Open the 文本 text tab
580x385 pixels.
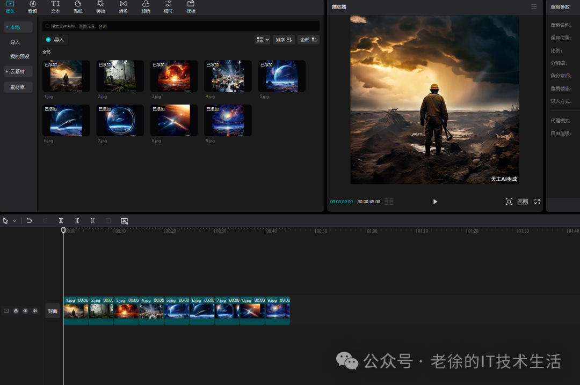(55, 7)
